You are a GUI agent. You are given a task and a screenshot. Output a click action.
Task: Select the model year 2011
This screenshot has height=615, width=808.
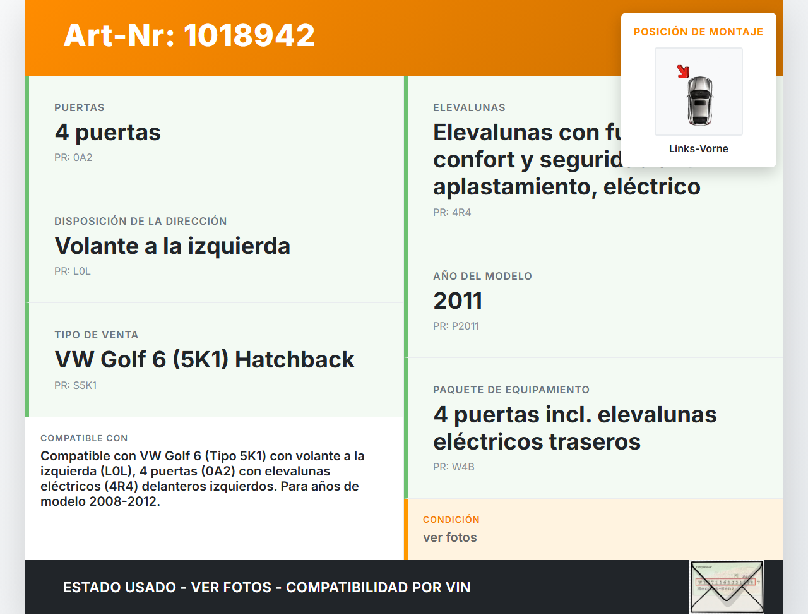(x=458, y=301)
